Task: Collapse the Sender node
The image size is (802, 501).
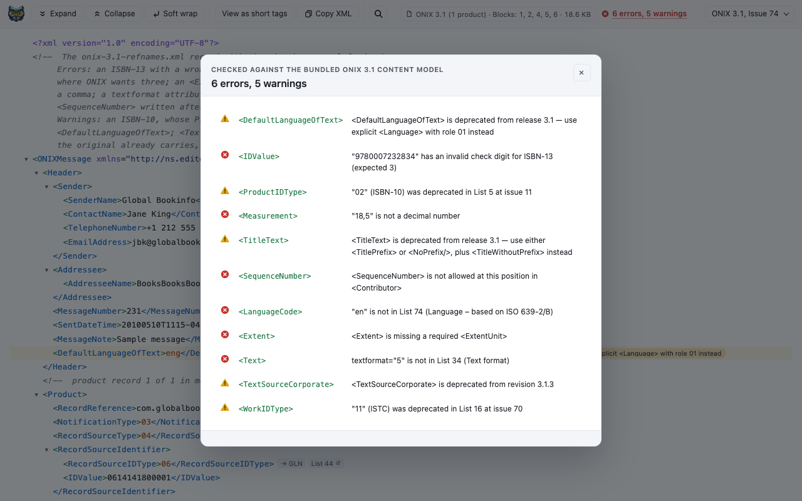Action: coord(46,187)
